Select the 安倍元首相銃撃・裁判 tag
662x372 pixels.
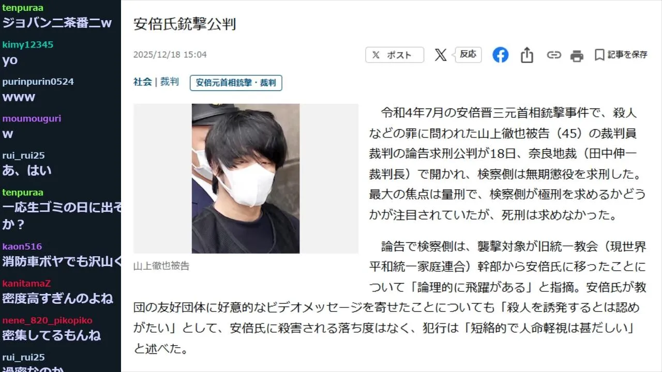pos(236,83)
